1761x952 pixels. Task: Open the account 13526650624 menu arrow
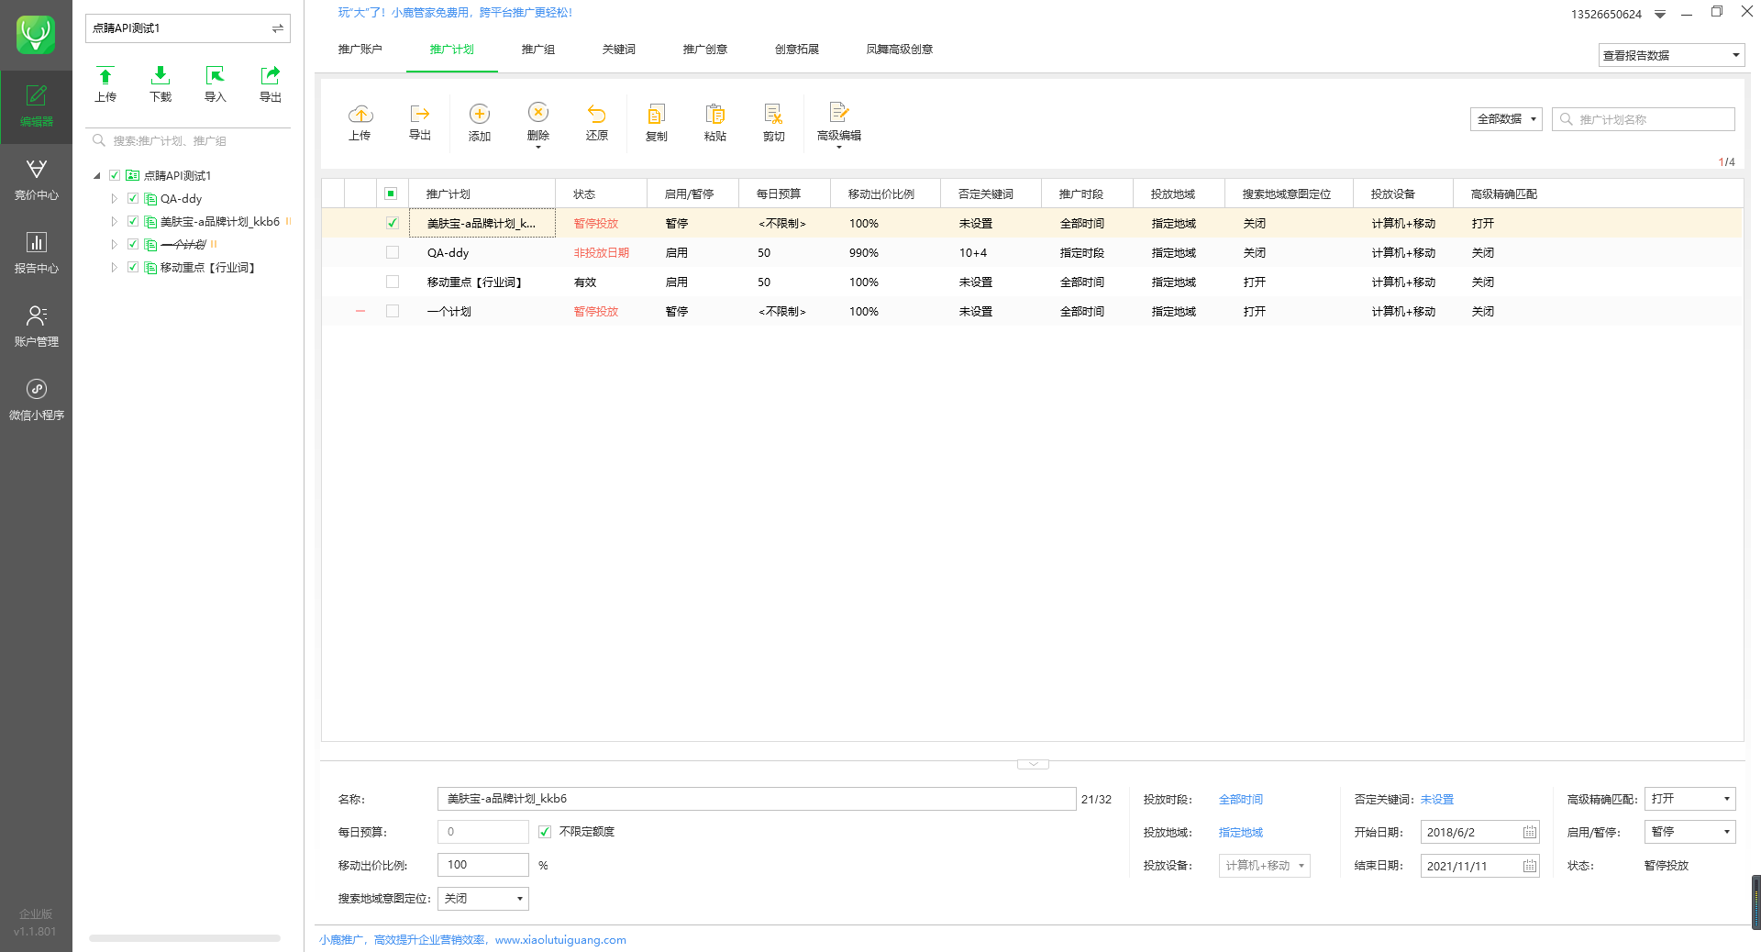coord(1660,15)
